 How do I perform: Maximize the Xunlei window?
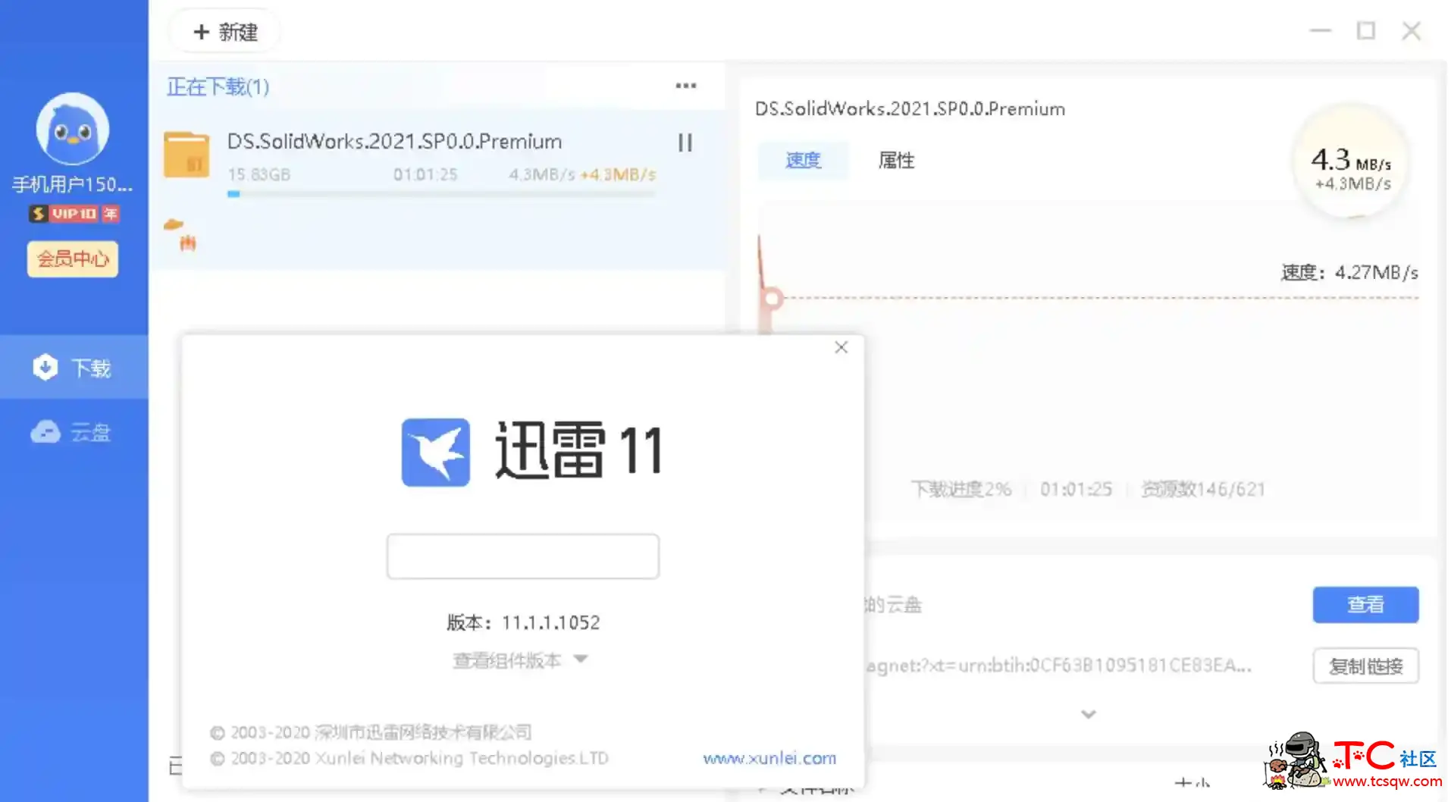click(x=1366, y=31)
